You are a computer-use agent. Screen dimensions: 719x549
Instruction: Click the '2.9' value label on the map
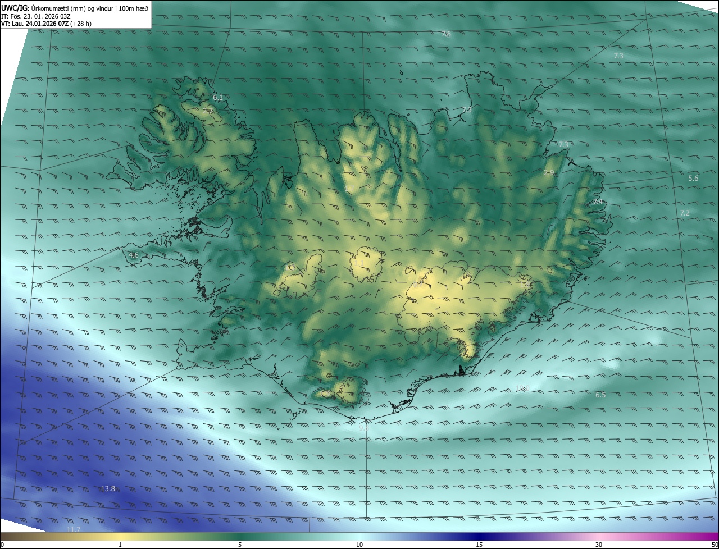click(549, 173)
